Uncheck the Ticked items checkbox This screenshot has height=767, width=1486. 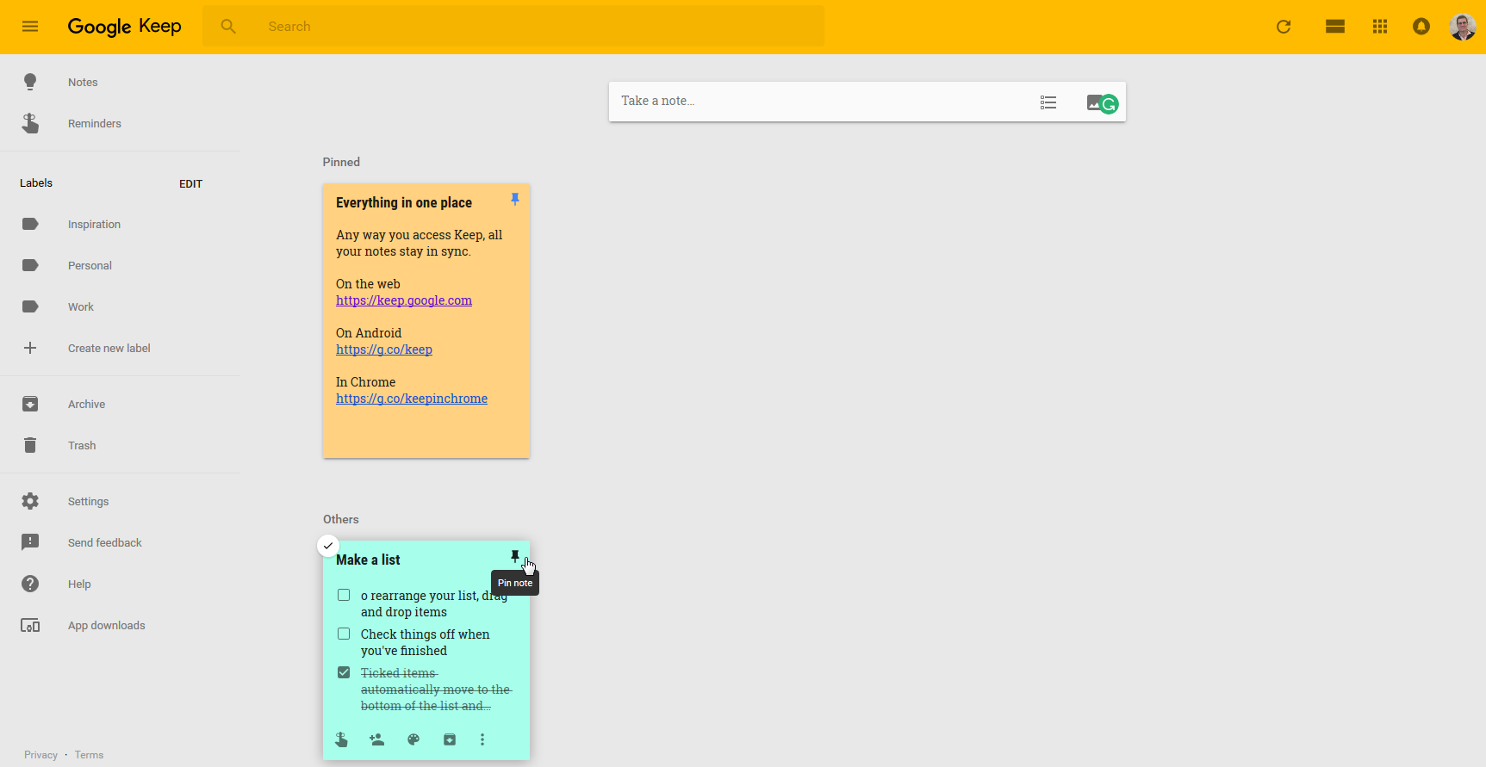click(344, 672)
